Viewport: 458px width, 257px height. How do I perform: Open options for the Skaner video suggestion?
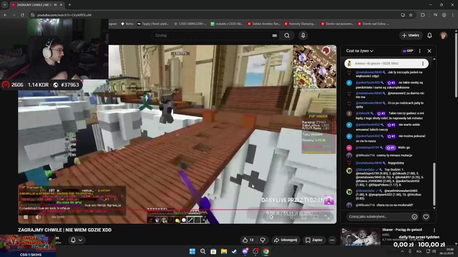[x=434, y=231]
